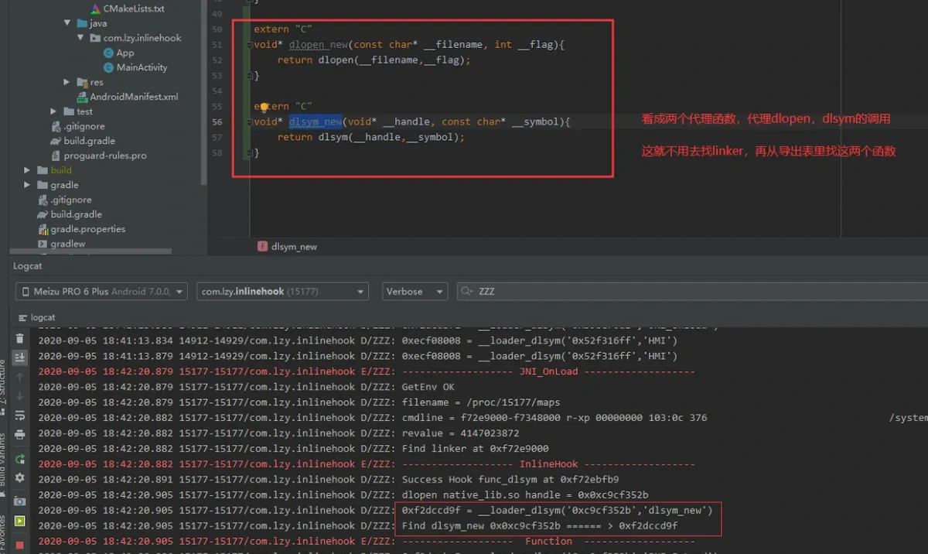Image resolution: width=928 pixels, height=554 pixels.
Task: Click log line 'filename = /proc/15177/maps'
Action: tap(481, 402)
